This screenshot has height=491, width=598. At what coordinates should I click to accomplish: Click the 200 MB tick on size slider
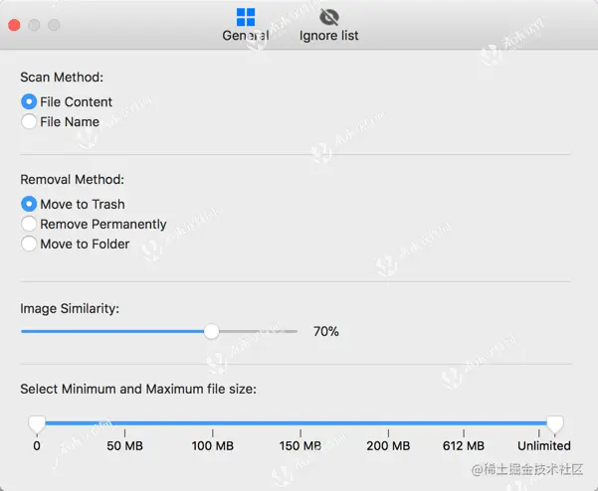(387, 430)
